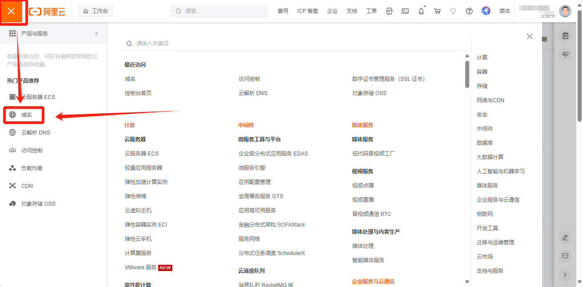Open the 费用 menu in top bar
Image resolution: width=583 pixels, height=287 pixels.
click(x=283, y=11)
